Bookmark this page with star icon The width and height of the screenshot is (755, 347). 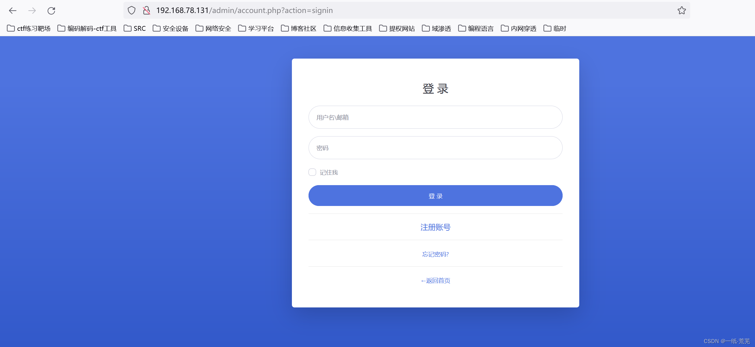pos(681,11)
